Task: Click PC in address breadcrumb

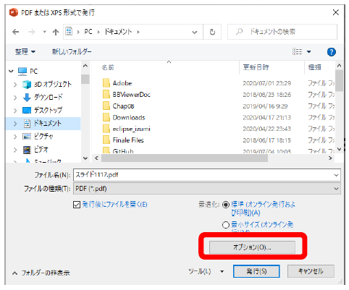Action: tap(88, 32)
